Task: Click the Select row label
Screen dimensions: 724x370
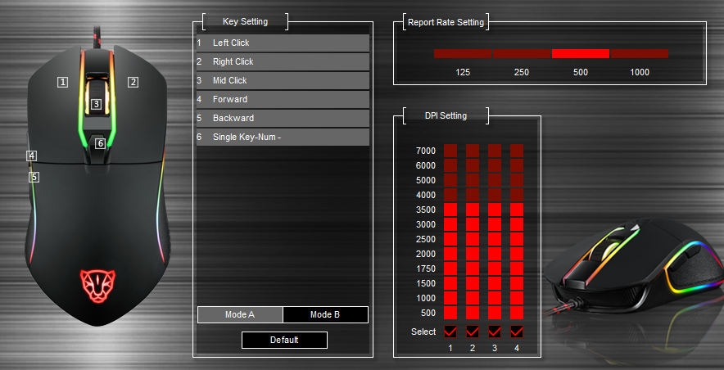Action: point(423,332)
